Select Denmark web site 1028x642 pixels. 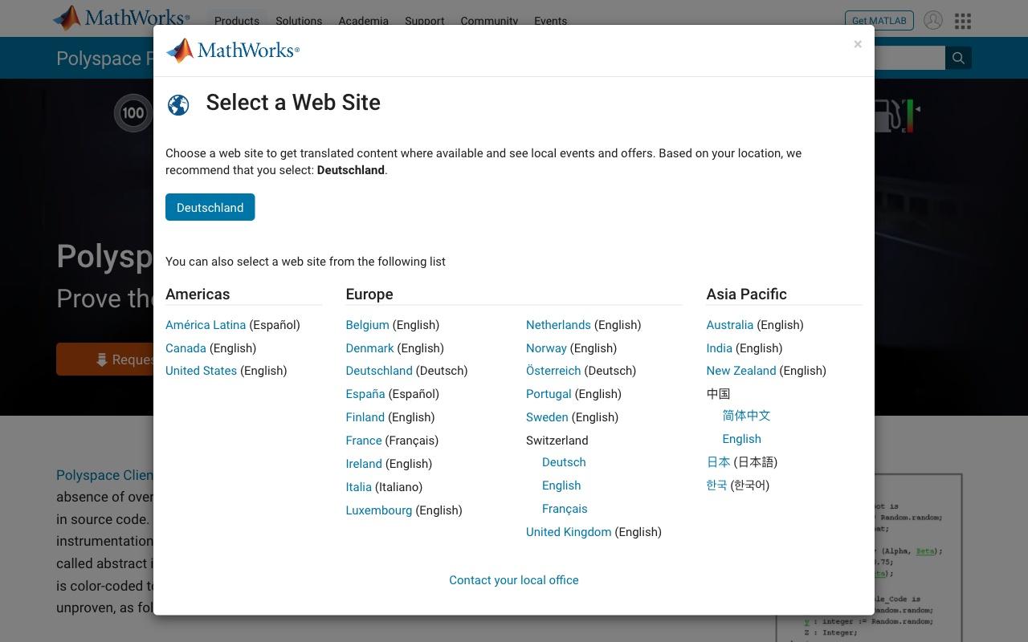pyautogui.click(x=369, y=348)
